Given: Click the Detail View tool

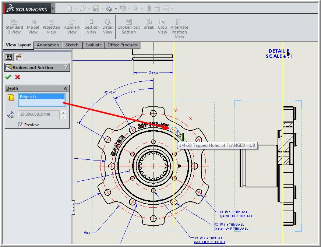Looking at the screenshot, I should [x=108, y=27].
